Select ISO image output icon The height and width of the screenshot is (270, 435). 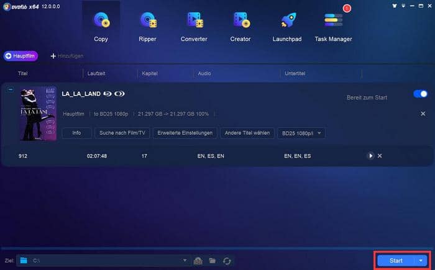(198, 261)
